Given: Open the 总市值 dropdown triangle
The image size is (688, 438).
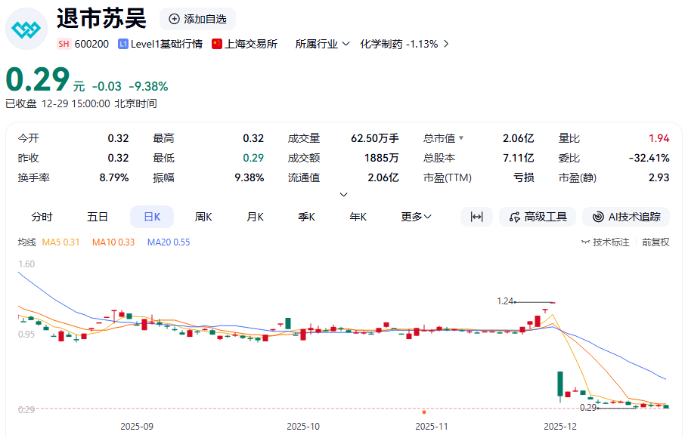Looking at the screenshot, I should click(x=461, y=139).
